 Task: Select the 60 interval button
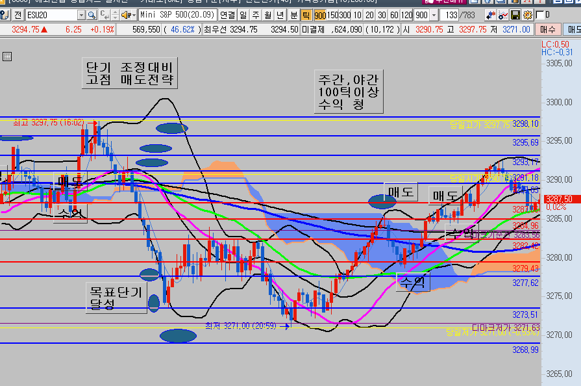(x=394, y=15)
